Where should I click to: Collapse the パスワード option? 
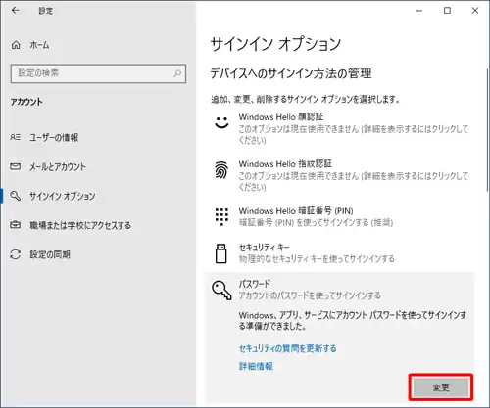pyautogui.click(x=339, y=290)
